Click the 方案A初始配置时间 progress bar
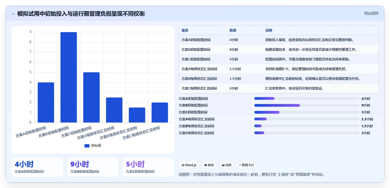 pos(307,98)
